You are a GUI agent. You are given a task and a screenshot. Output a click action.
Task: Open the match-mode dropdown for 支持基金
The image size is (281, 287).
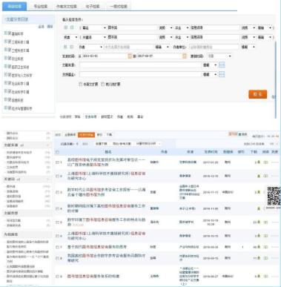point(210,74)
